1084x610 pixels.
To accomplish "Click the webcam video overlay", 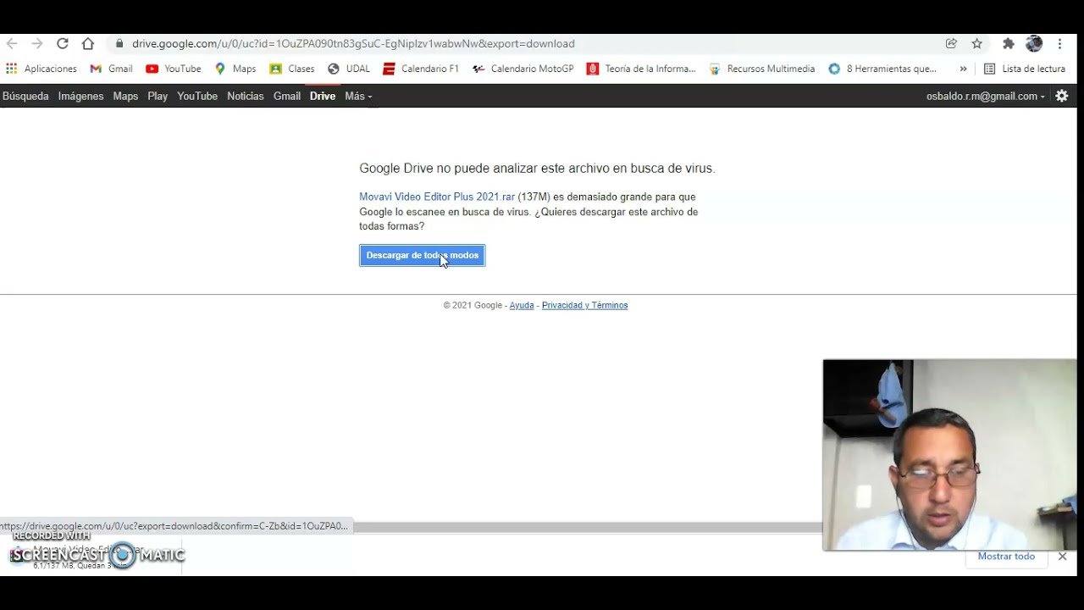I will click(x=949, y=455).
